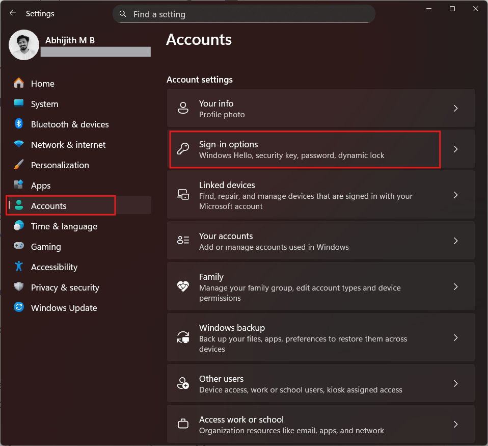Click the Sign-in options key icon
Image resolution: width=488 pixels, height=446 pixels.
click(x=183, y=149)
